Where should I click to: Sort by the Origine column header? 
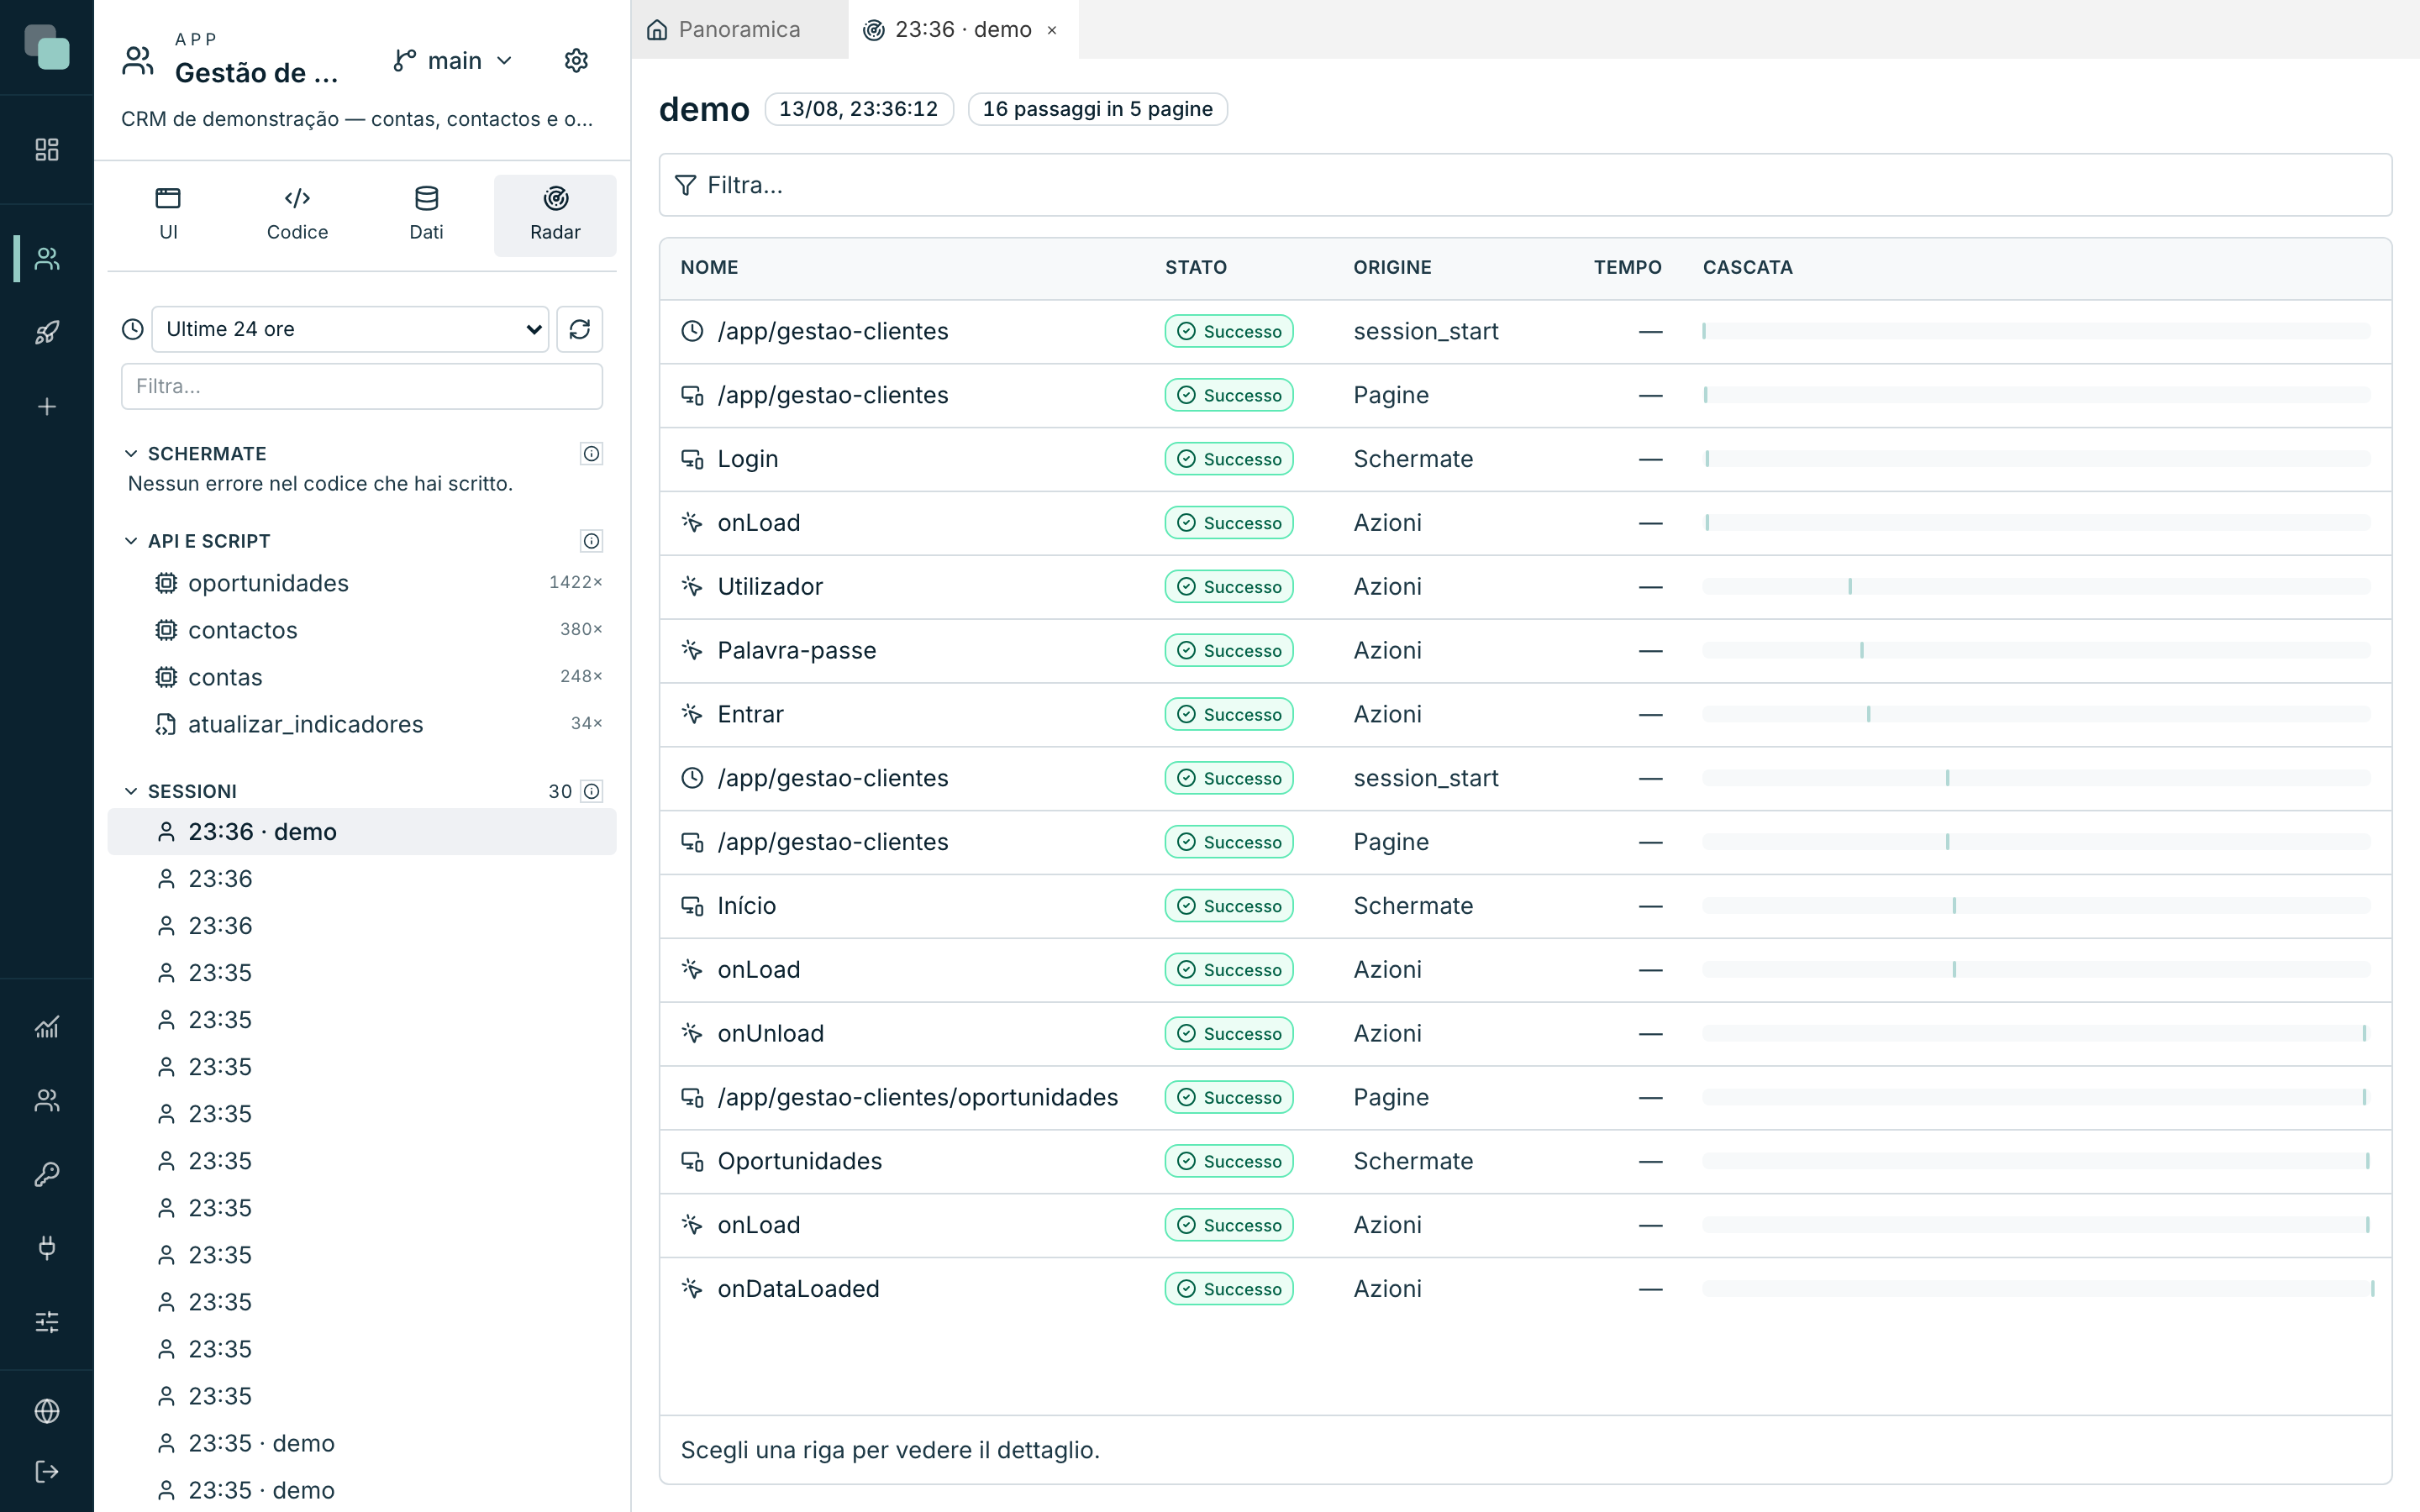(1392, 267)
